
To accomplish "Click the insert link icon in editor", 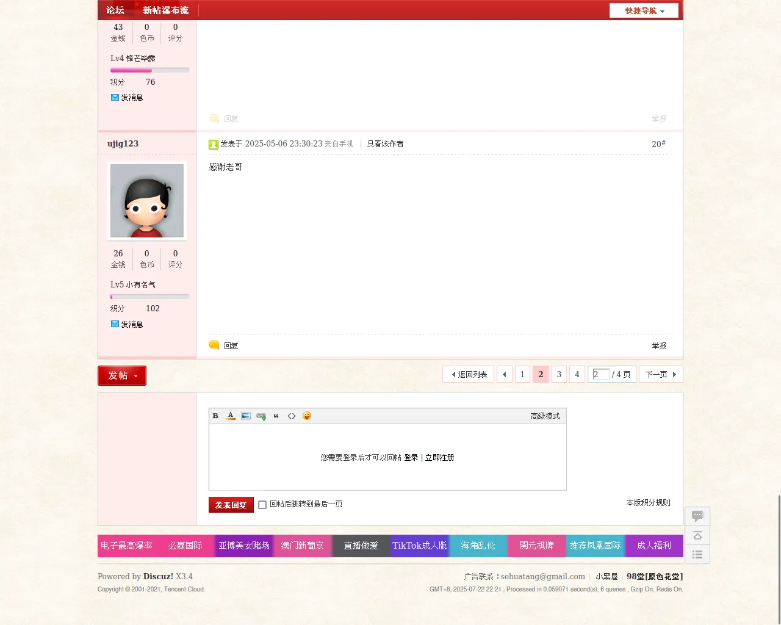I will pos(261,416).
